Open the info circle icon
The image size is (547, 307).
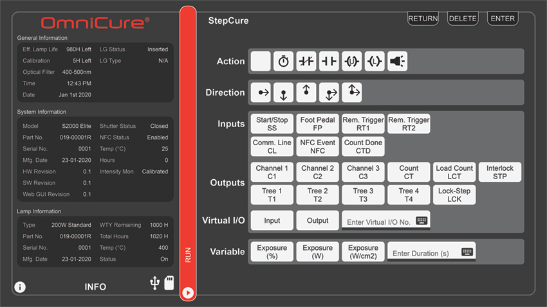[x=20, y=287]
